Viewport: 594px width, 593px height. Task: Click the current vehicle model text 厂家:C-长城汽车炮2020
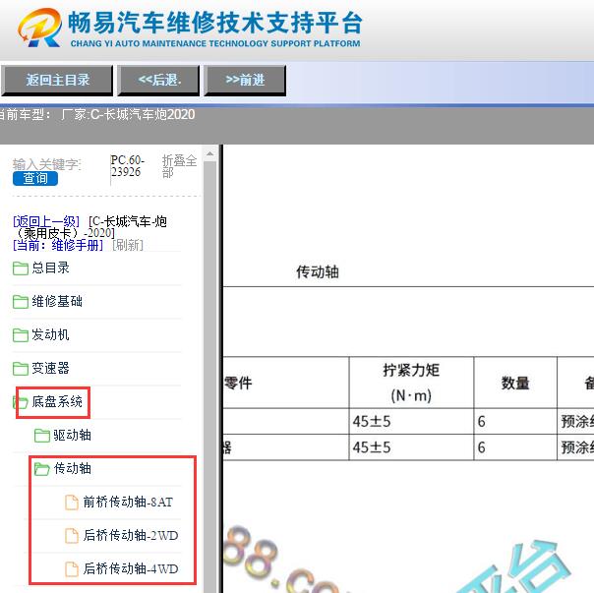[x=128, y=114]
